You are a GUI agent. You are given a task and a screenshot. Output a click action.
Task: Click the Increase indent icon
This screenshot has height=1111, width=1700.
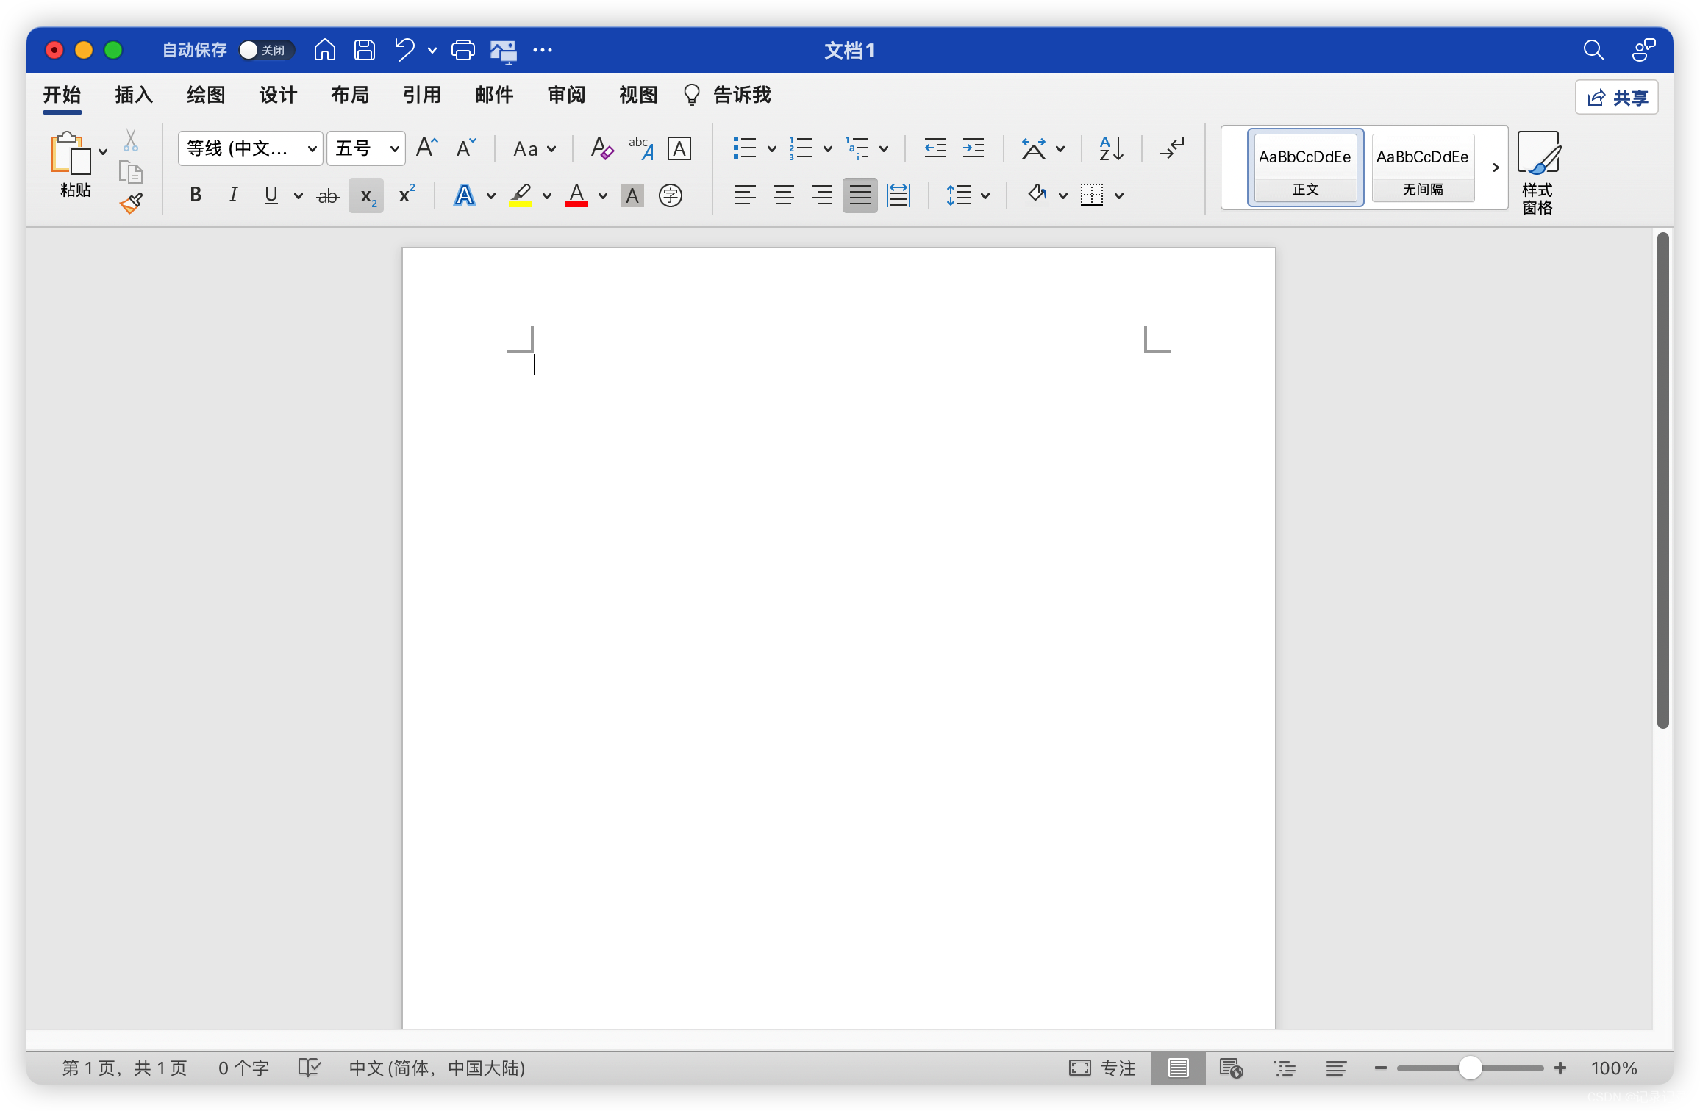(973, 148)
